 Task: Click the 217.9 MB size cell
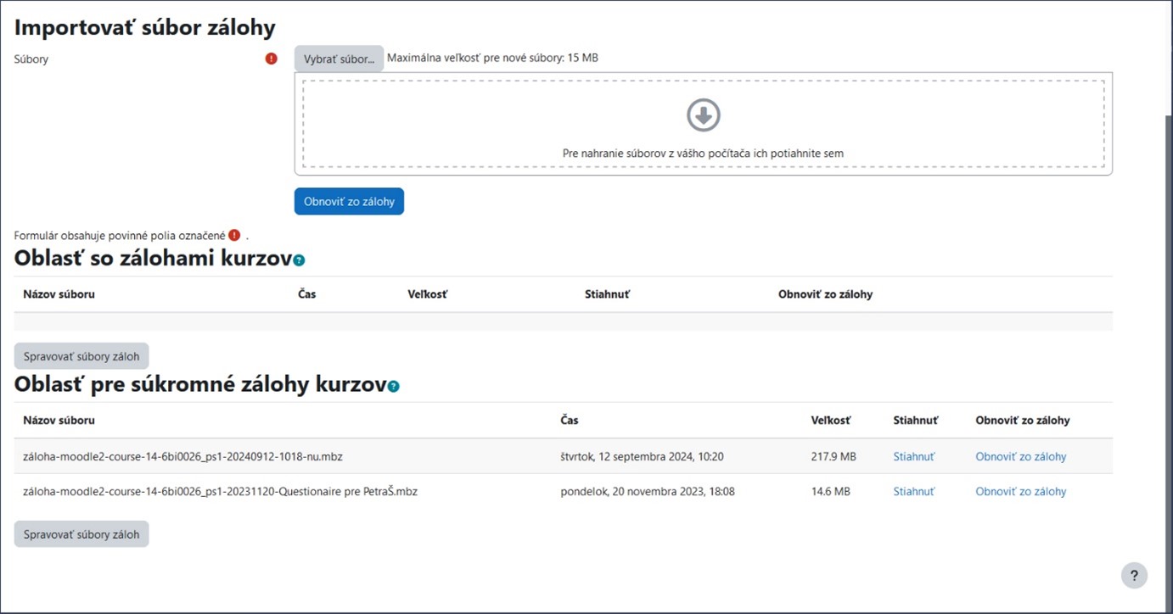(x=833, y=456)
